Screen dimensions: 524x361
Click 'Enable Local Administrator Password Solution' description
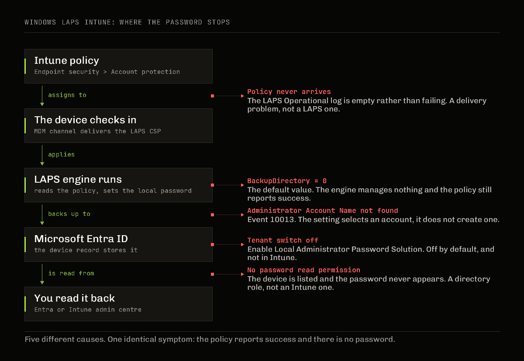coord(371,253)
